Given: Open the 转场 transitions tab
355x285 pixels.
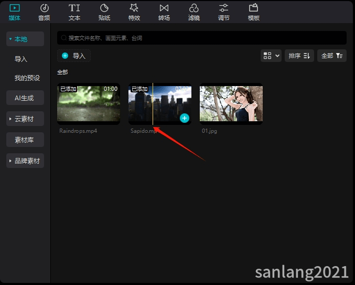Looking at the screenshot, I should pos(164,12).
